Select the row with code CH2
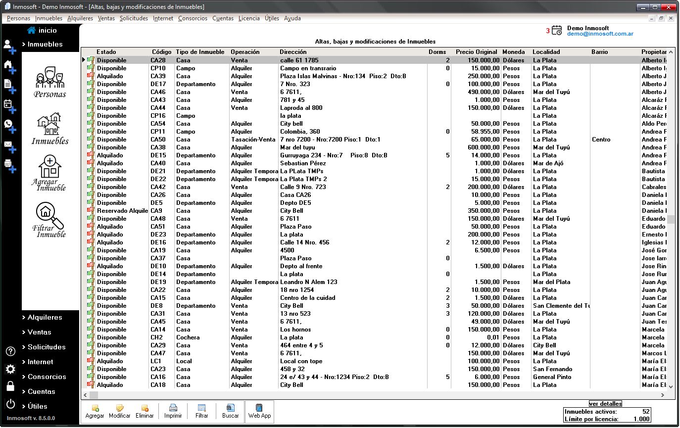Screen dimensions: 680x428 coord(374,337)
